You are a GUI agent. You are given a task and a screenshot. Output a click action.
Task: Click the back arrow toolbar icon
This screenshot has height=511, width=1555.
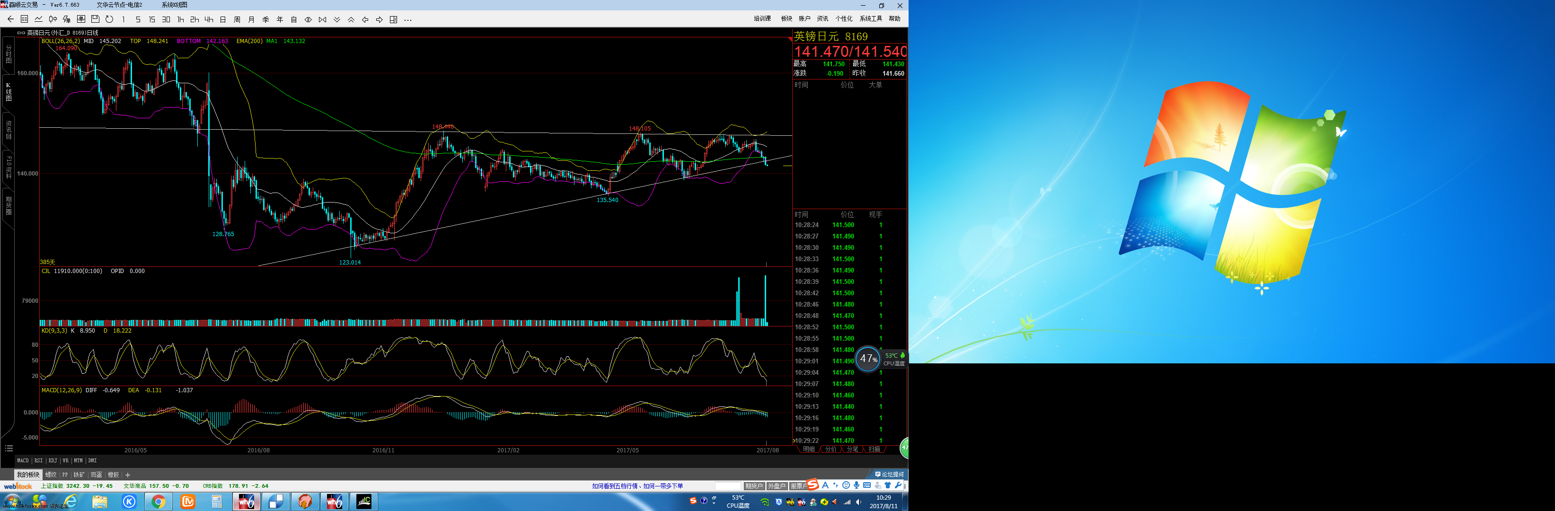[x=10, y=19]
